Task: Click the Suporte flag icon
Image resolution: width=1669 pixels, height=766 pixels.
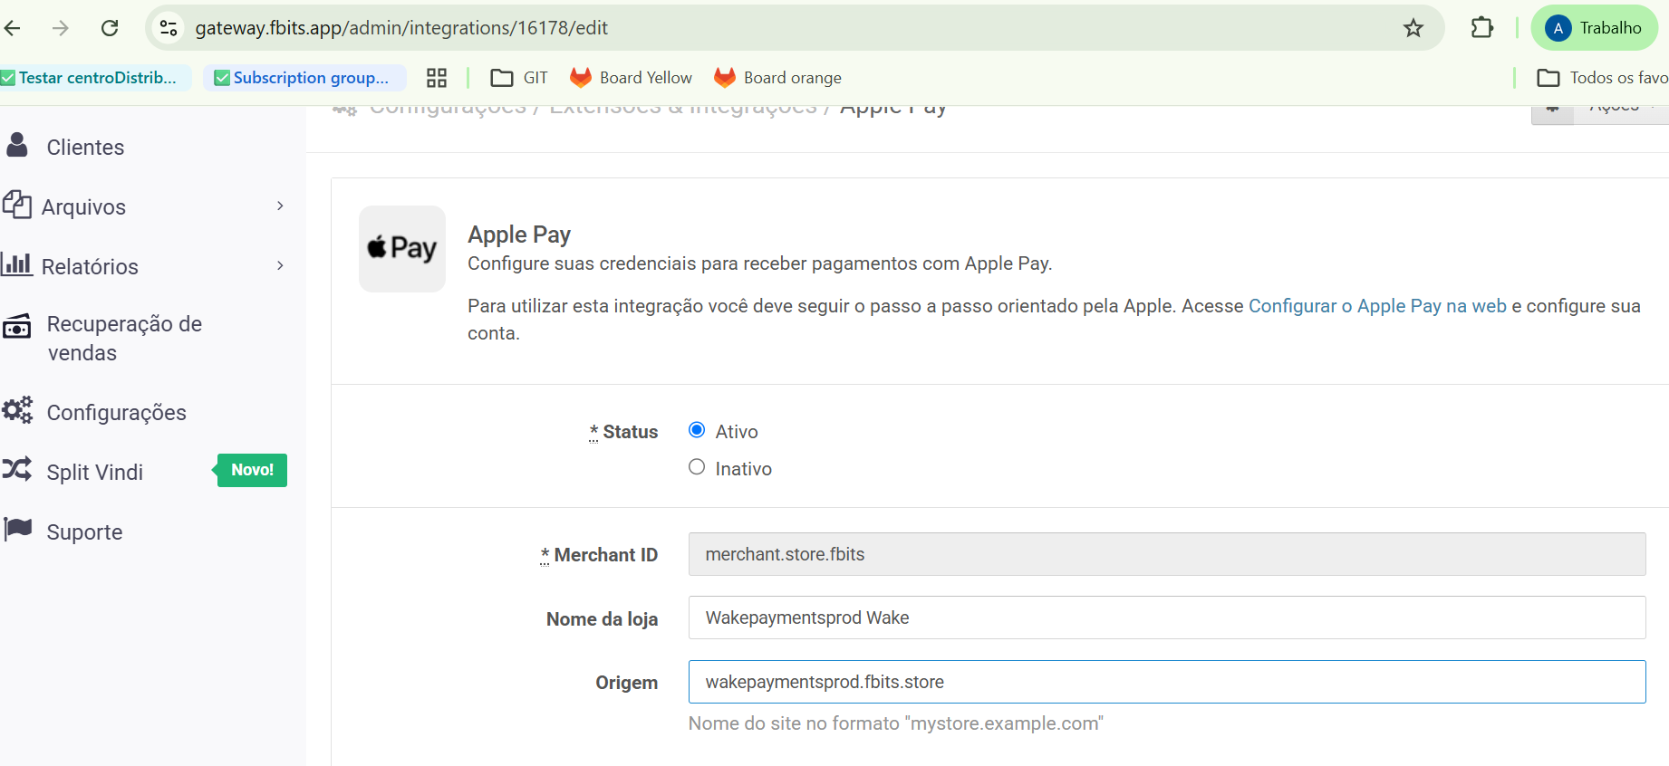Action: tap(18, 530)
